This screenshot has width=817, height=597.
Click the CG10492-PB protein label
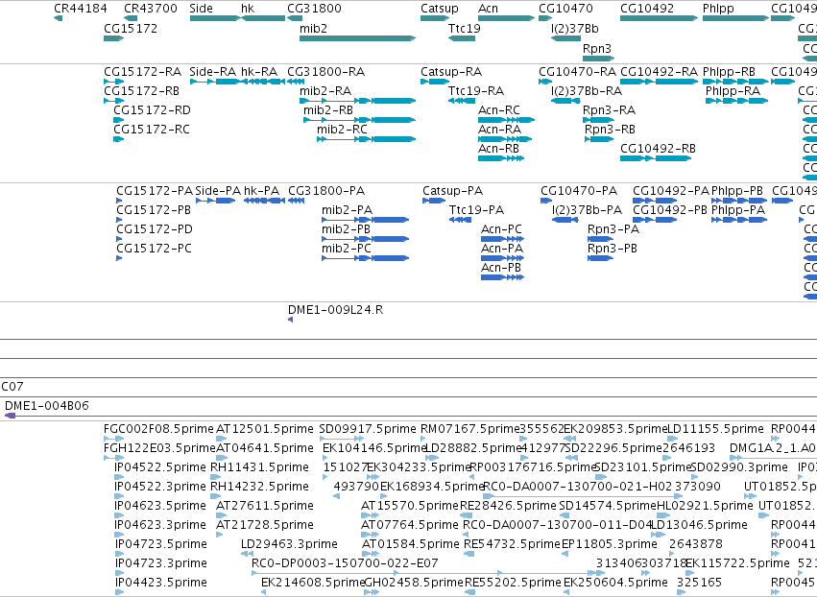(x=670, y=210)
